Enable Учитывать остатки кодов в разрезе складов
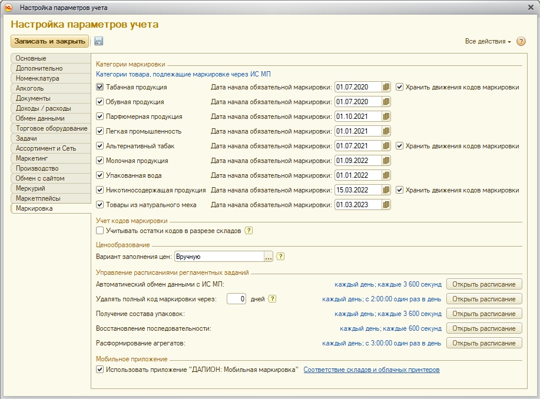 click(100, 231)
